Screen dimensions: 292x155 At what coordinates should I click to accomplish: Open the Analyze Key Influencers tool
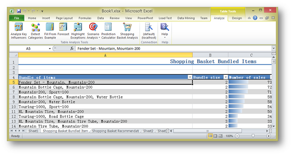click(19, 31)
